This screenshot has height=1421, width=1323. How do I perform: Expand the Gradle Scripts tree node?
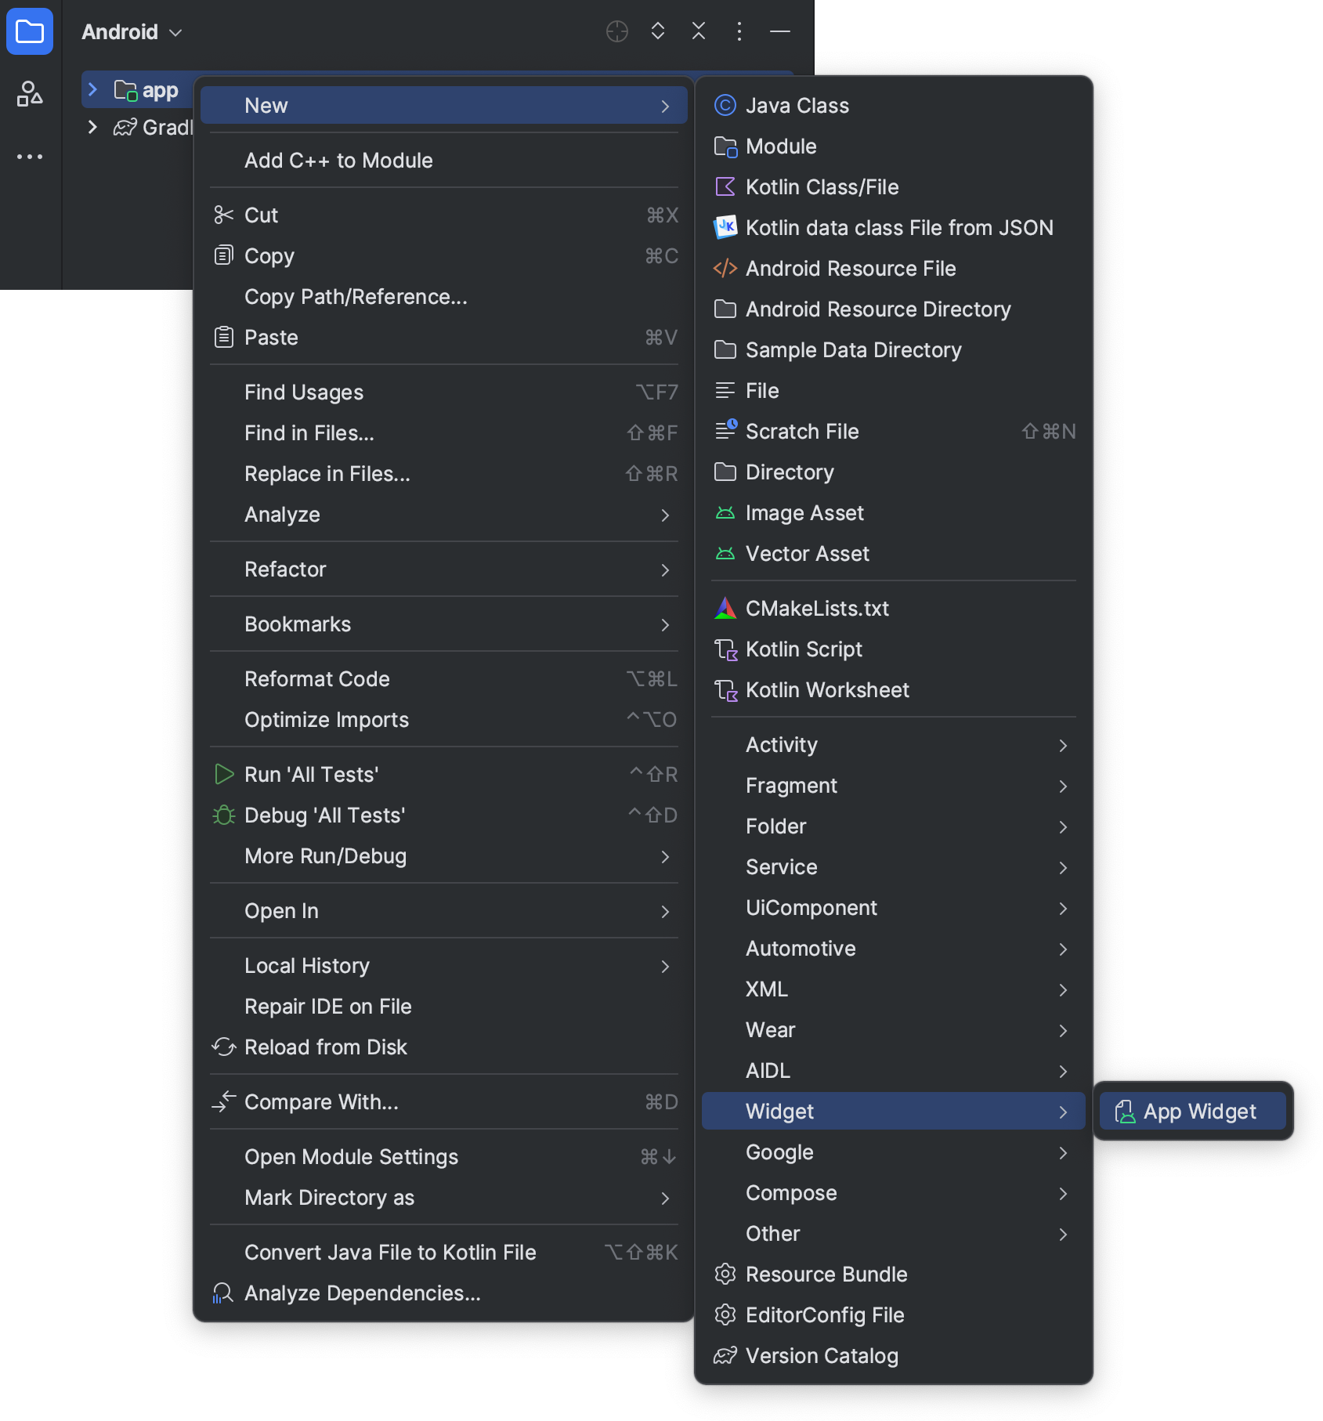pyautogui.click(x=92, y=127)
